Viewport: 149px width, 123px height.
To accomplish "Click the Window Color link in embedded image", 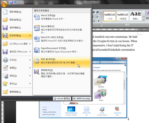I will [x=87, y=113].
